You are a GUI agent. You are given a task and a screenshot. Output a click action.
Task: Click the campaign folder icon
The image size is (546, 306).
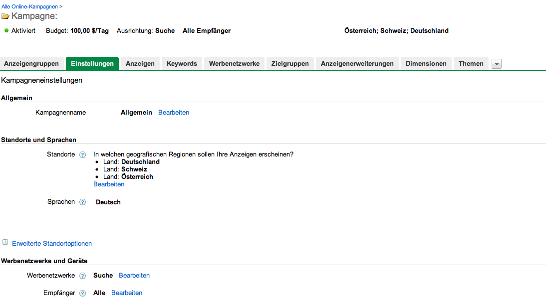5,16
